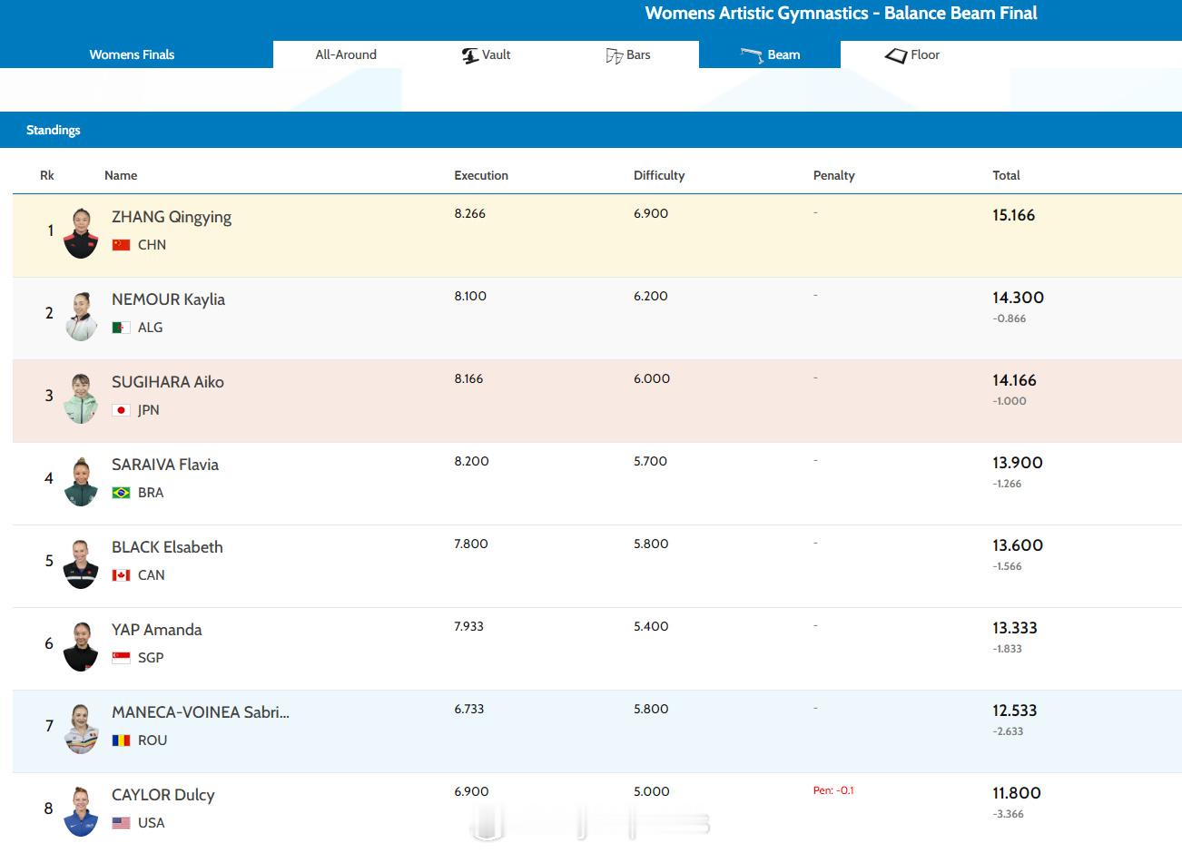Click the Brazil flag icon
This screenshot has width=1182, height=853.
[x=121, y=493]
